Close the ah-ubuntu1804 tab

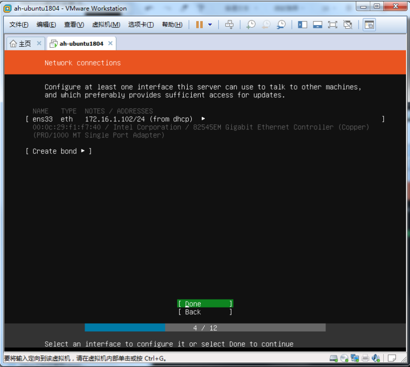tap(110, 44)
